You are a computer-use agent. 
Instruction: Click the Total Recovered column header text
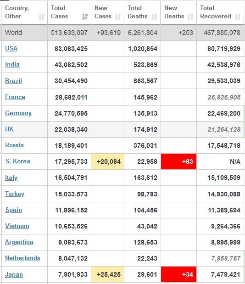pos(216,12)
